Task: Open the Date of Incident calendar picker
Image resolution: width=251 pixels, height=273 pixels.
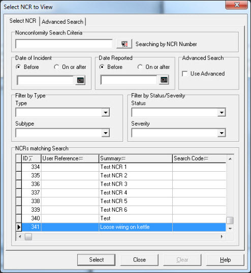Action: [80, 80]
